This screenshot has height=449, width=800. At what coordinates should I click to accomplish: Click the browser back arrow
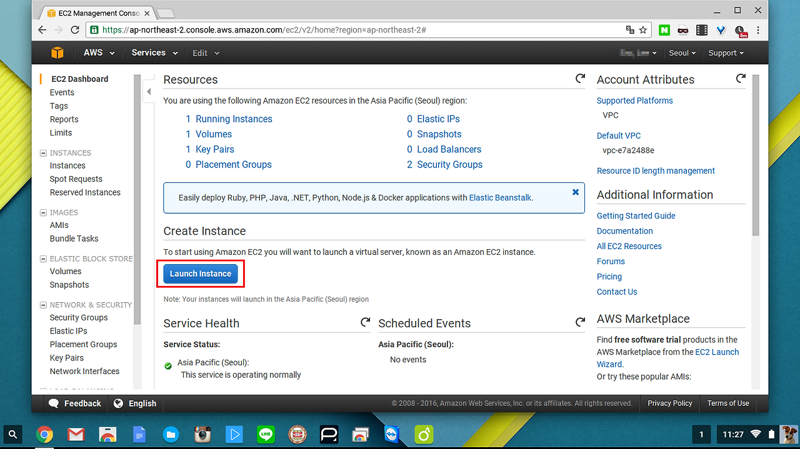point(42,30)
